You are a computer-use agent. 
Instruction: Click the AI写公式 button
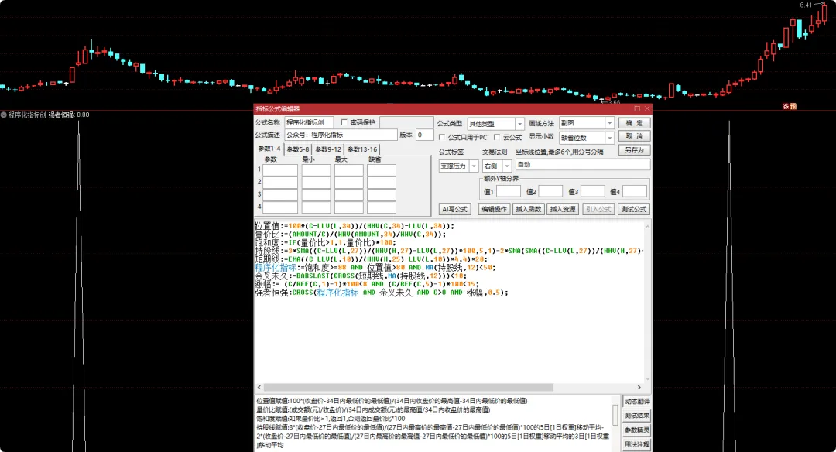click(455, 210)
